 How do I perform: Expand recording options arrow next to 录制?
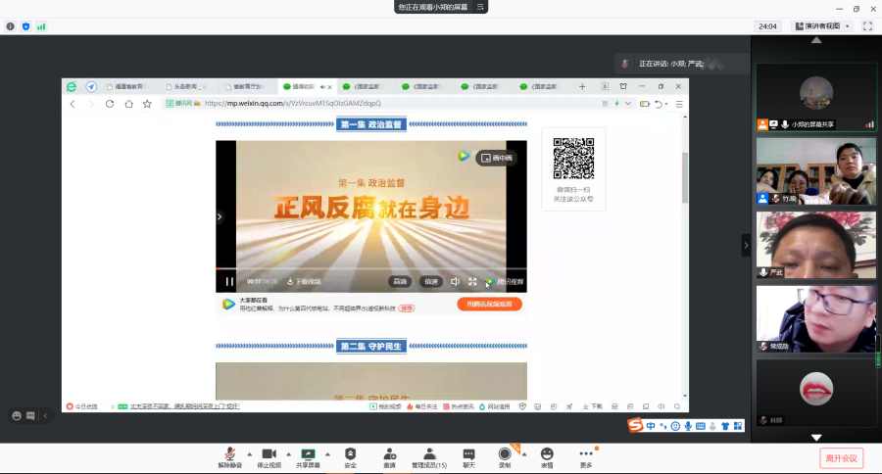[524, 453]
